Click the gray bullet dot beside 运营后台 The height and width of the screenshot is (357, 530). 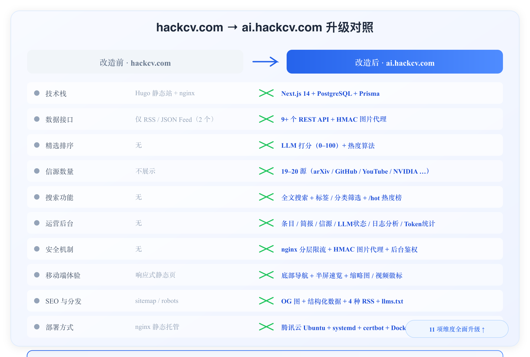[x=37, y=223]
